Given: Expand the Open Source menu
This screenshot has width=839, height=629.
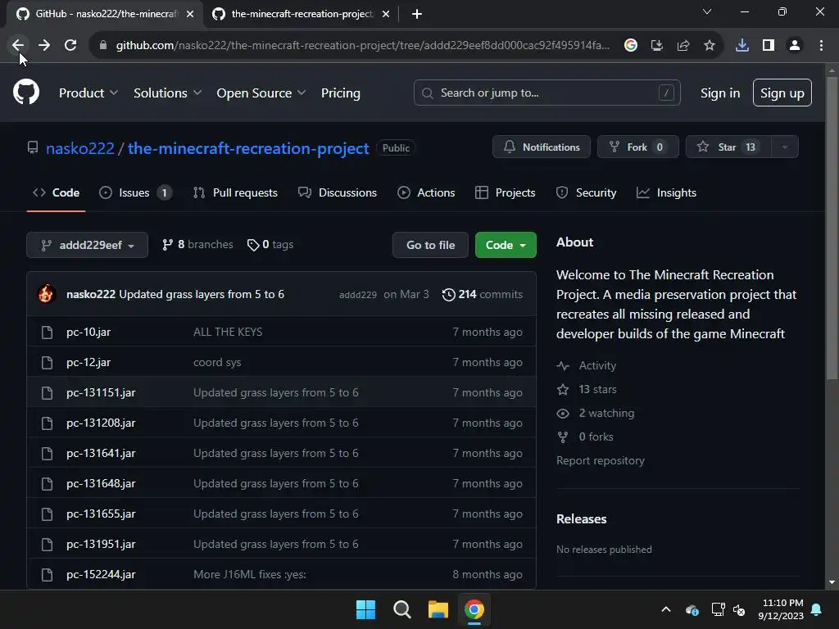Looking at the screenshot, I should coord(261,93).
